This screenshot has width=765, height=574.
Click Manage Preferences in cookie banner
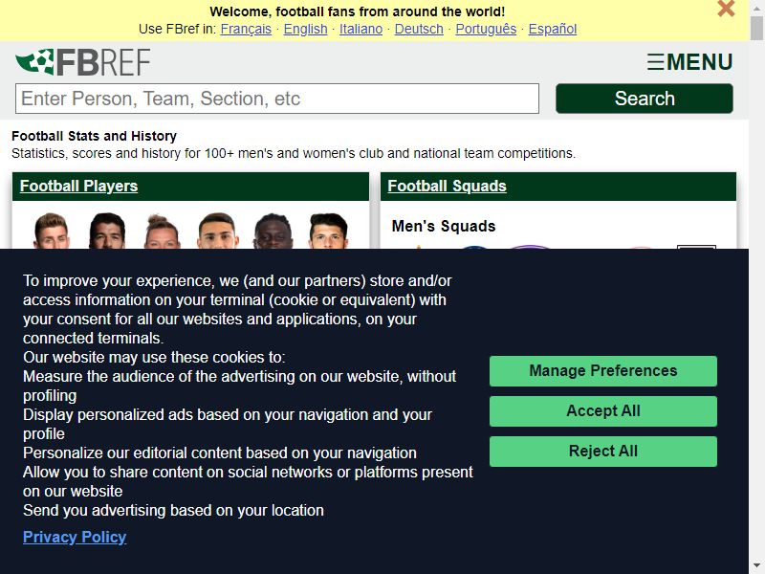(603, 371)
